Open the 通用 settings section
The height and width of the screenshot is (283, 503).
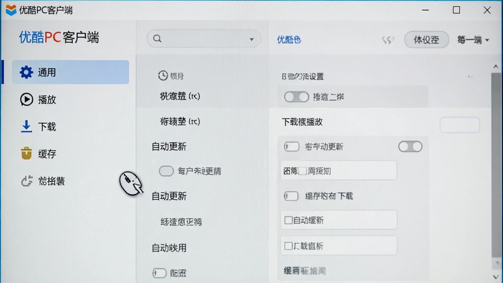click(71, 72)
